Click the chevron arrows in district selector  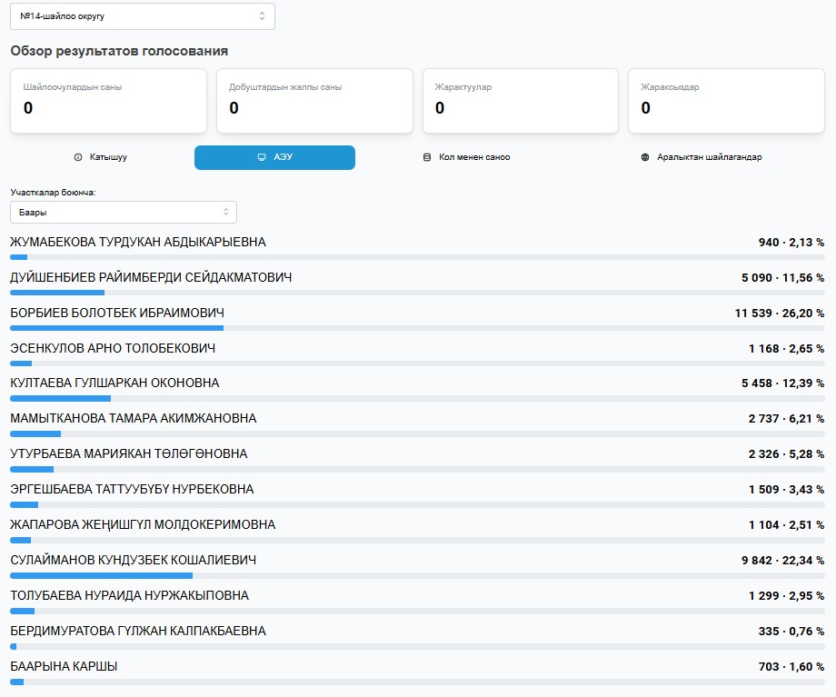click(262, 16)
